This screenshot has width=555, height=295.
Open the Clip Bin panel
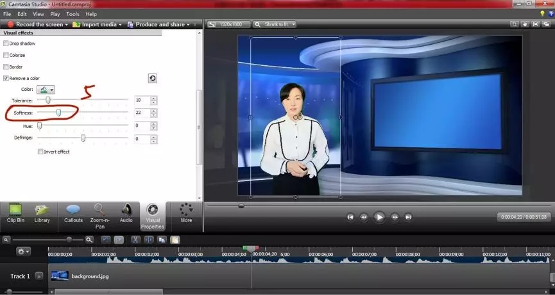point(15,213)
